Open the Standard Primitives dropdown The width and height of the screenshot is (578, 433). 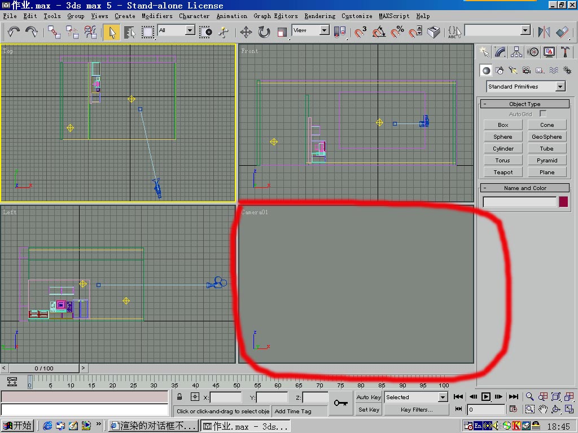pyautogui.click(x=560, y=86)
